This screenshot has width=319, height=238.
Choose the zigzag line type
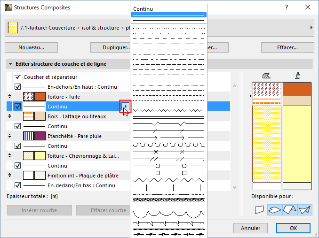point(168,111)
